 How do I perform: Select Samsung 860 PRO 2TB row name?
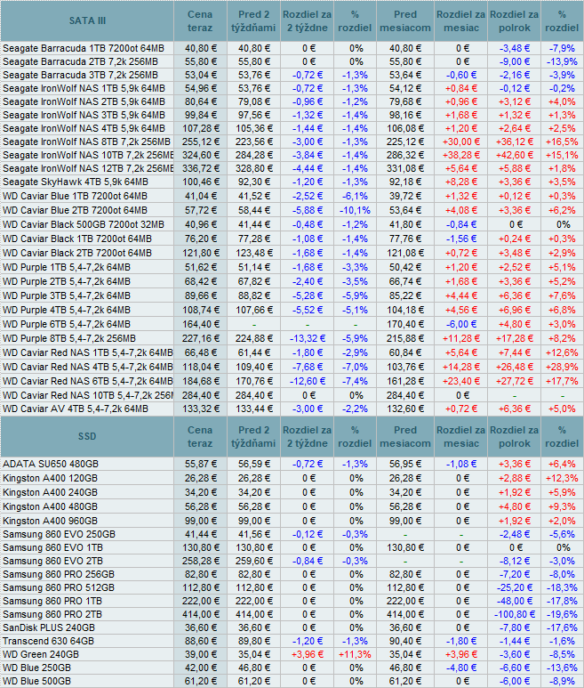tap(52, 615)
